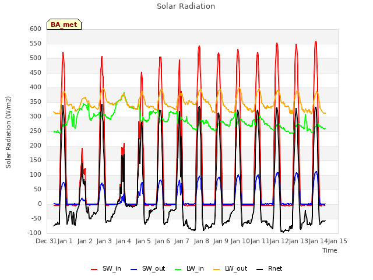The width and height of the screenshot is (373, 280).
Task: Click the 300 y-axis tick label
Action: pyautogui.click(x=36, y=117)
